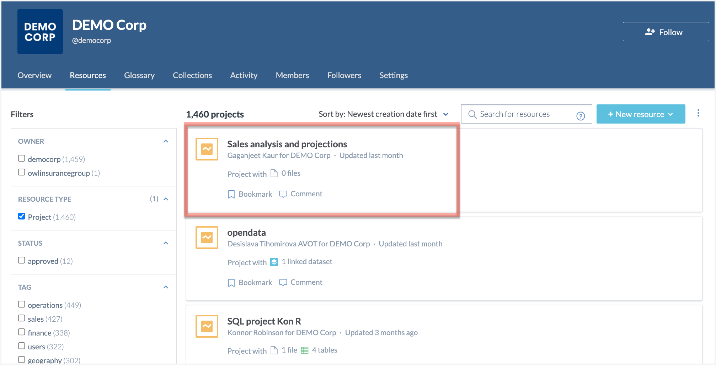Switch to the Activity tab
The image size is (716, 365).
pyautogui.click(x=244, y=75)
